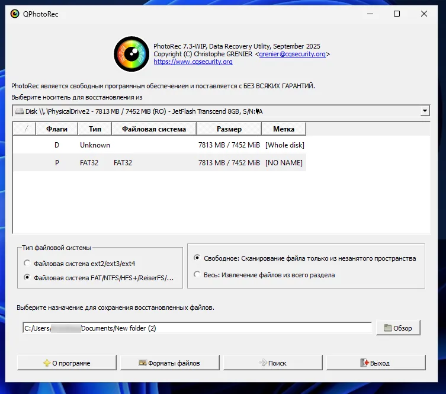This screenshot has width=446, height=394.
Task: Sort partitions by Размер column header
Action: coord(229,129)
